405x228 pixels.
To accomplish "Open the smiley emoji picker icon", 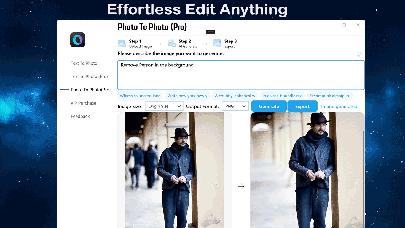I will 359,54.
